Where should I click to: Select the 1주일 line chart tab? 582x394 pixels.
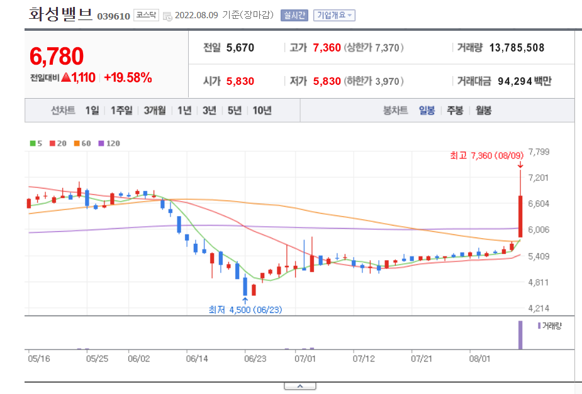click(x=121, y=111)
